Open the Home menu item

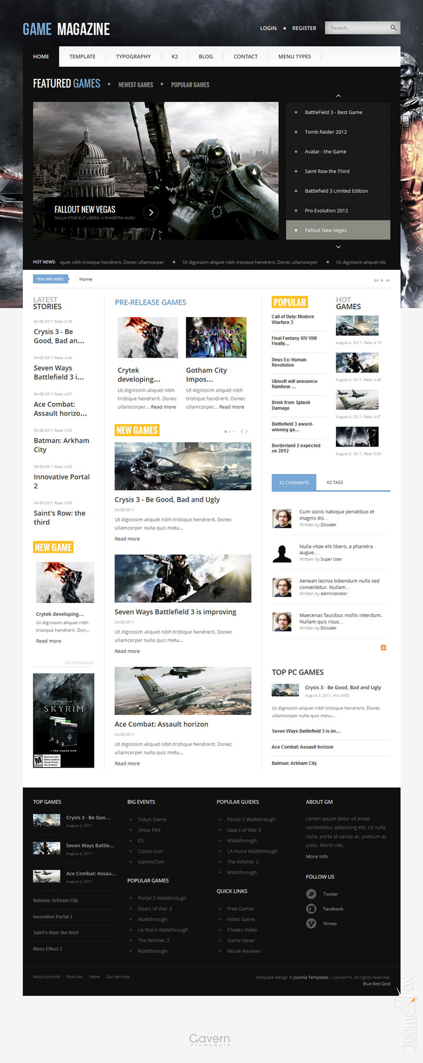41,56
